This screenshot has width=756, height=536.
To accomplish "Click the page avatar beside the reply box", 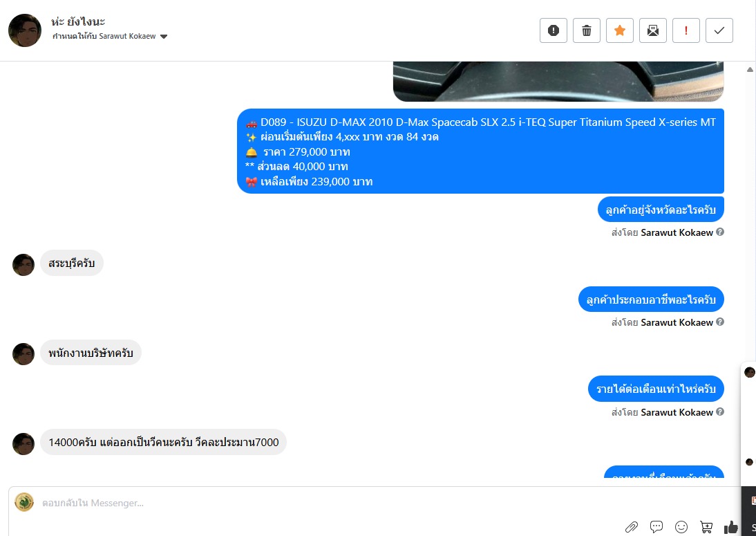I will pyautogui.click(x=24, y=502).
